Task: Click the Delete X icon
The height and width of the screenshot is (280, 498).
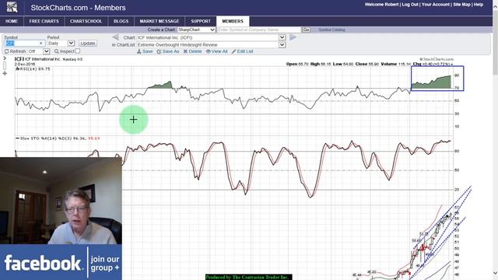Action: (x=185, y=51)
